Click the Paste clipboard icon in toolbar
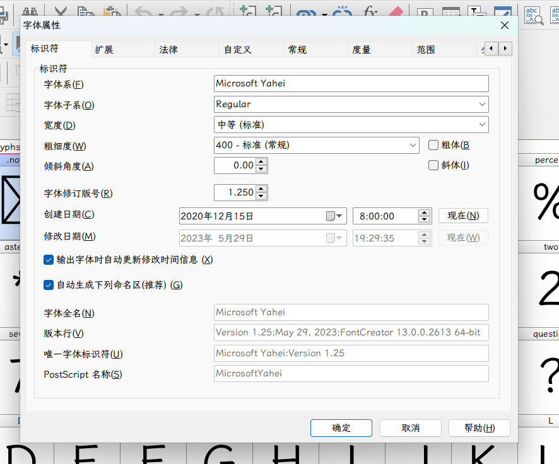The image size is (559, 464). point(112,11)
